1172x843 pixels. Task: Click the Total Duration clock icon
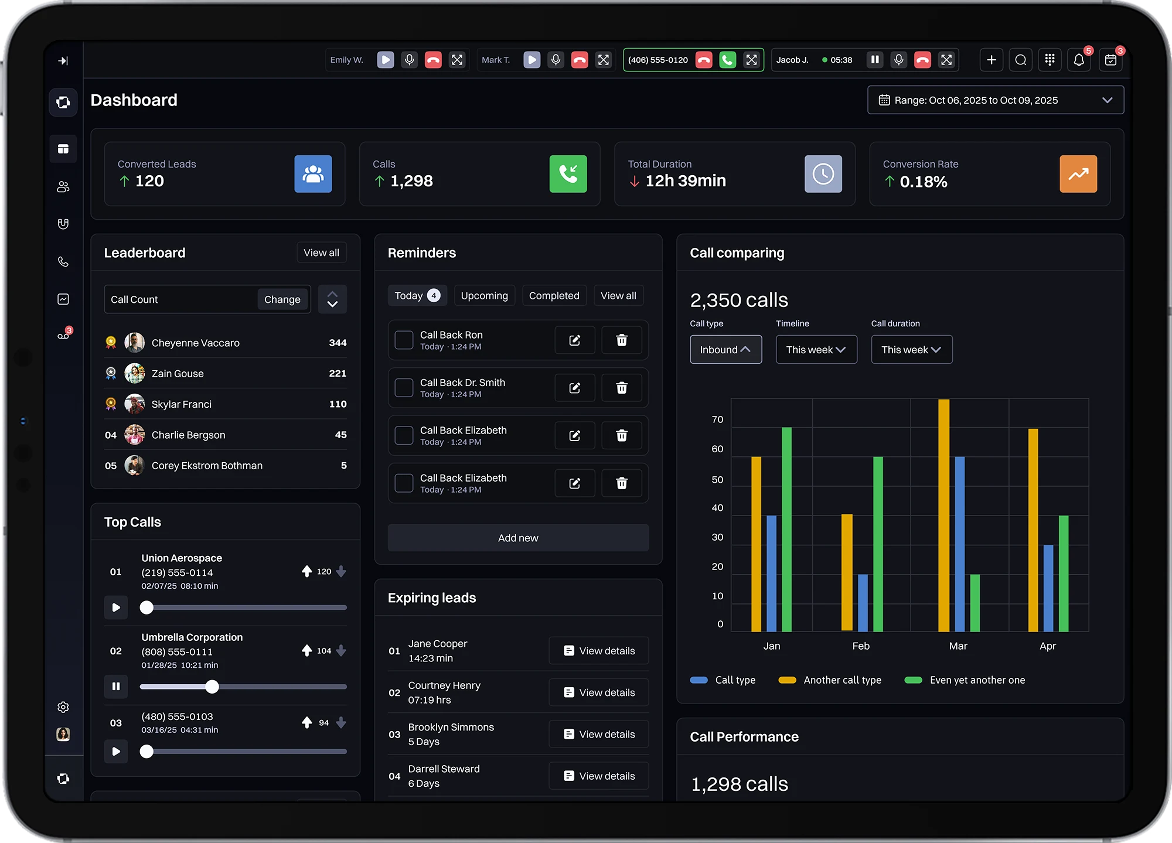[823, 174]
